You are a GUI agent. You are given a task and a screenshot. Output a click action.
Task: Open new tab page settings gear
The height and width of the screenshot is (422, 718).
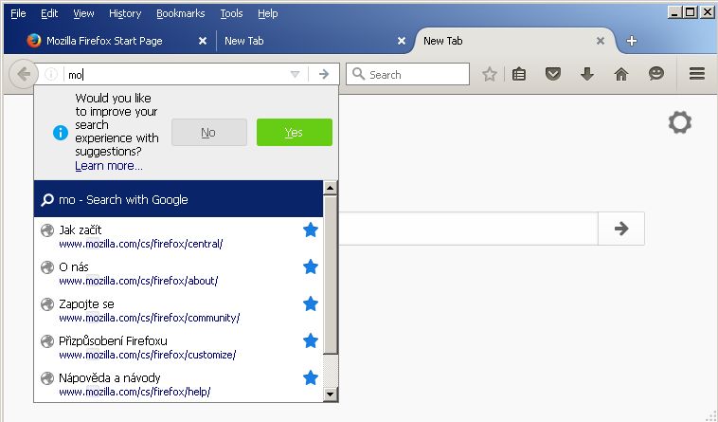(679, 122)
